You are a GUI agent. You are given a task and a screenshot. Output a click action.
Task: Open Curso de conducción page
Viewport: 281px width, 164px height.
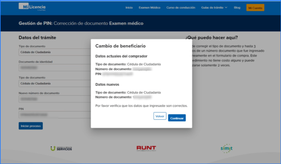click(x=181, y=8)
